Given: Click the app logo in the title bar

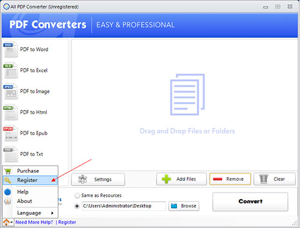Looking at the screenshot, I should pyautogui.click(x=6, y=7).
